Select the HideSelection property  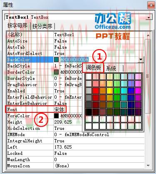(30, 128)
